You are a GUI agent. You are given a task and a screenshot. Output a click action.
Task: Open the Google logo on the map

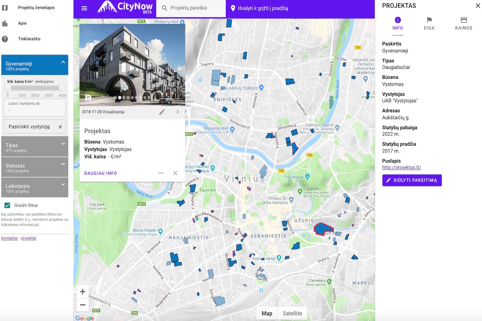84,318
